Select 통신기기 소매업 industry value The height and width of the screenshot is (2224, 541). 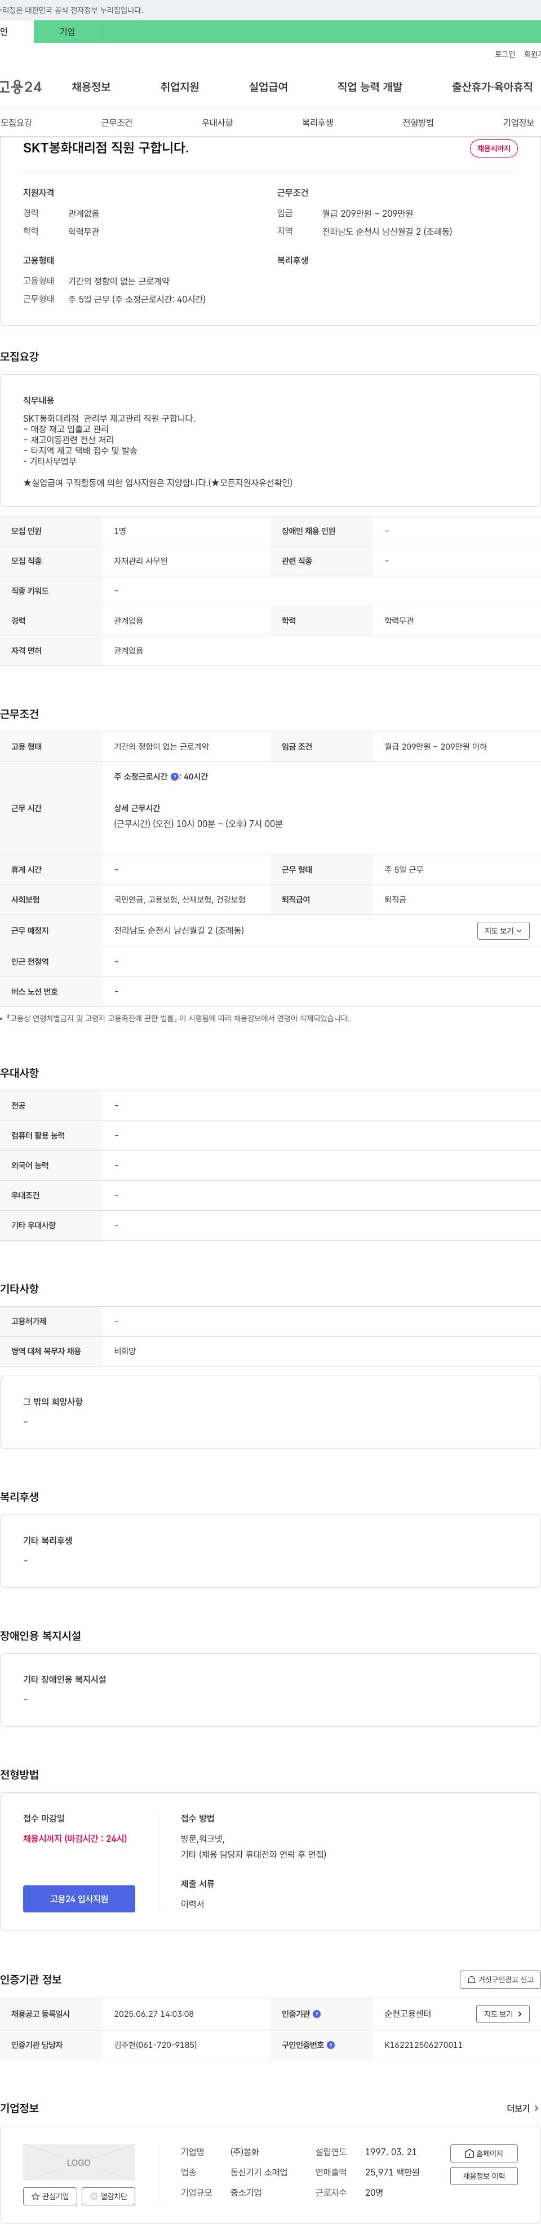(259, 2172)
